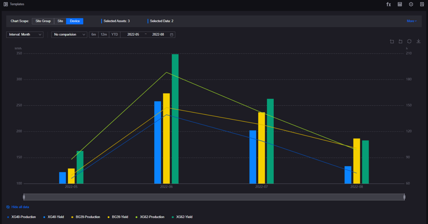Click the refresh chart icon

tap(409, 41)
